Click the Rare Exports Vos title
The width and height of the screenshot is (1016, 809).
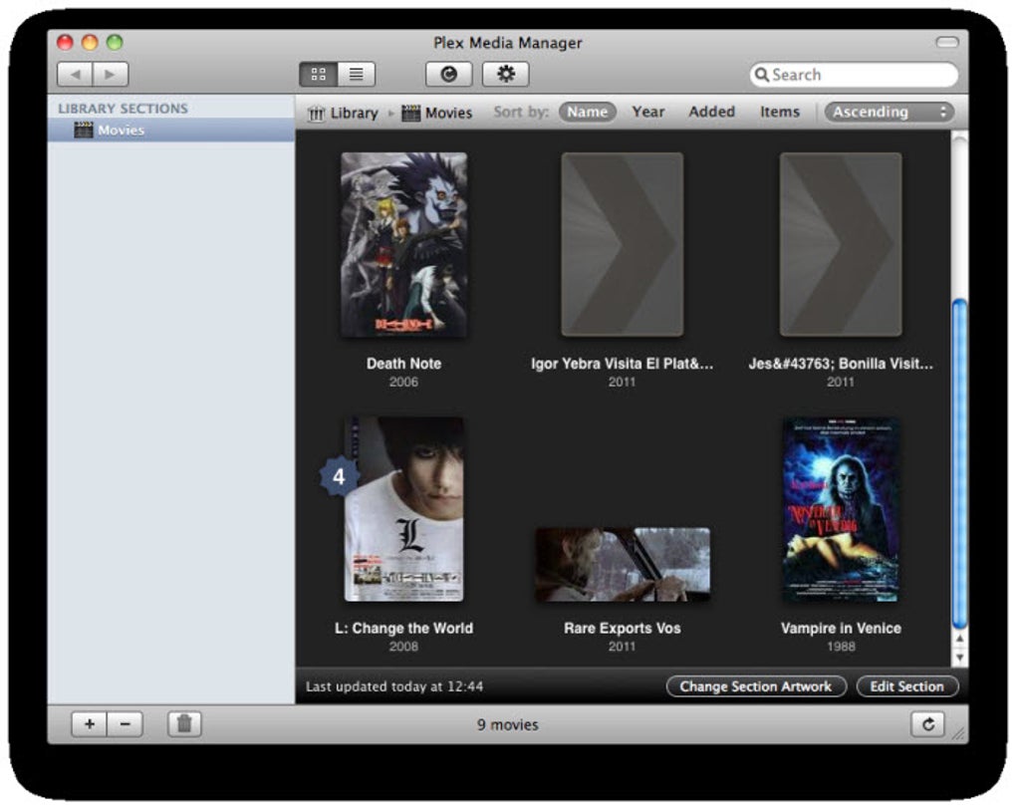pos(622,628)
